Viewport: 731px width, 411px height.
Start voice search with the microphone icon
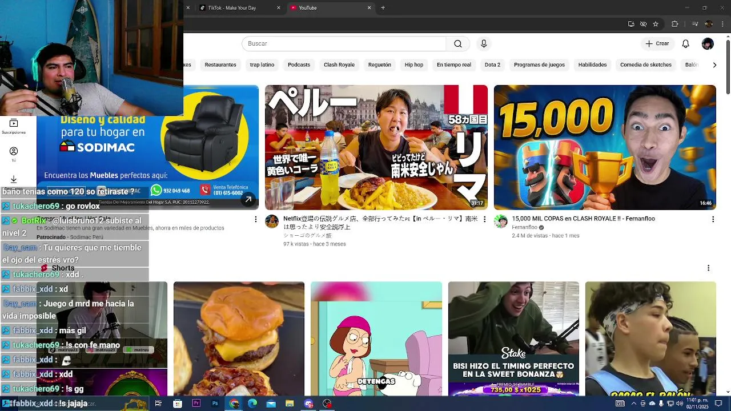coord(484,44)
